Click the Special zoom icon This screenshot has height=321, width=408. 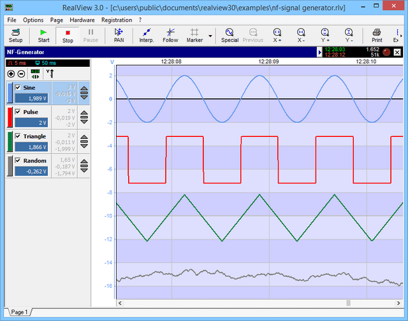229,34
